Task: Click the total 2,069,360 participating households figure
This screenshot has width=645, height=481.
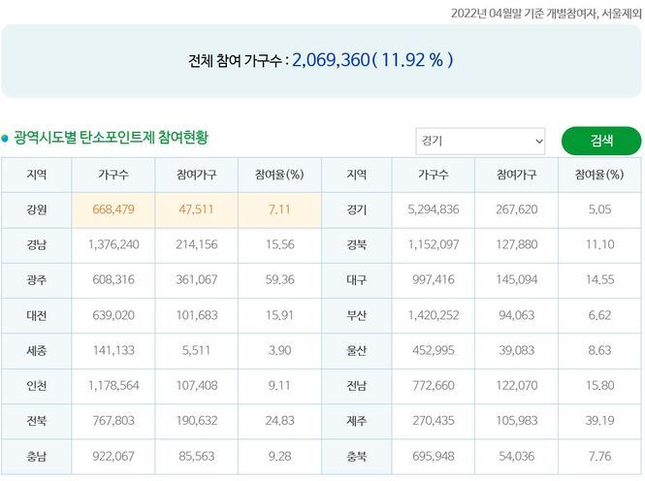Action: coord(331,60)
